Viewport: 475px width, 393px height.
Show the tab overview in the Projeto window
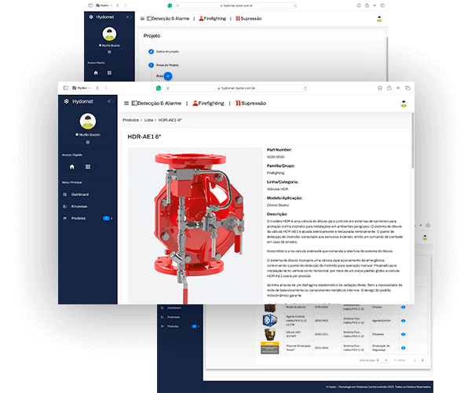382,5
